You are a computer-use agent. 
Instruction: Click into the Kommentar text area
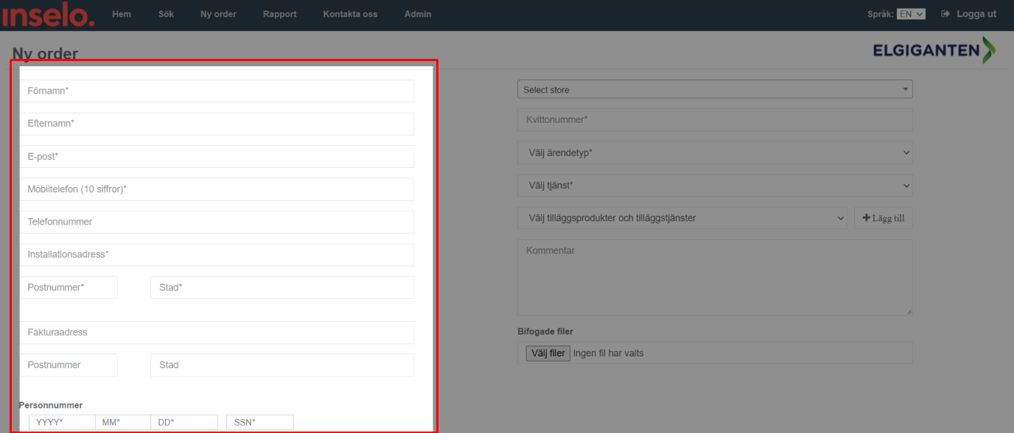[x=715, y=278]
